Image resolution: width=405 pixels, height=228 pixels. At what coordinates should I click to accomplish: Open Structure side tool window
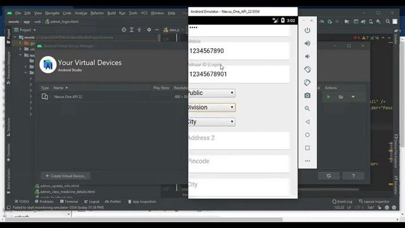(x=8, y=127)
